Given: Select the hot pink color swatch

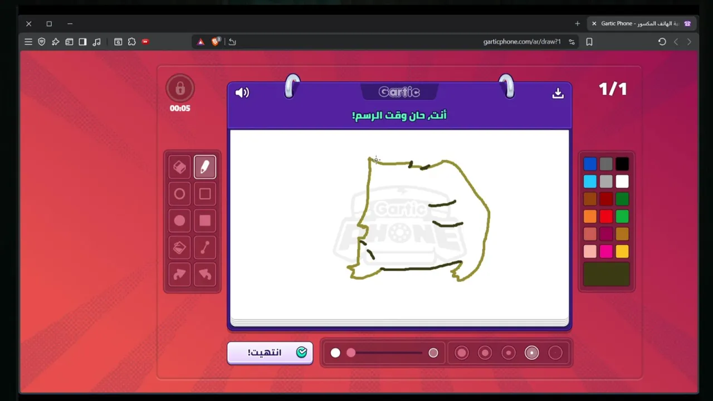Looking at the screenshot, I should pos(606,251).
